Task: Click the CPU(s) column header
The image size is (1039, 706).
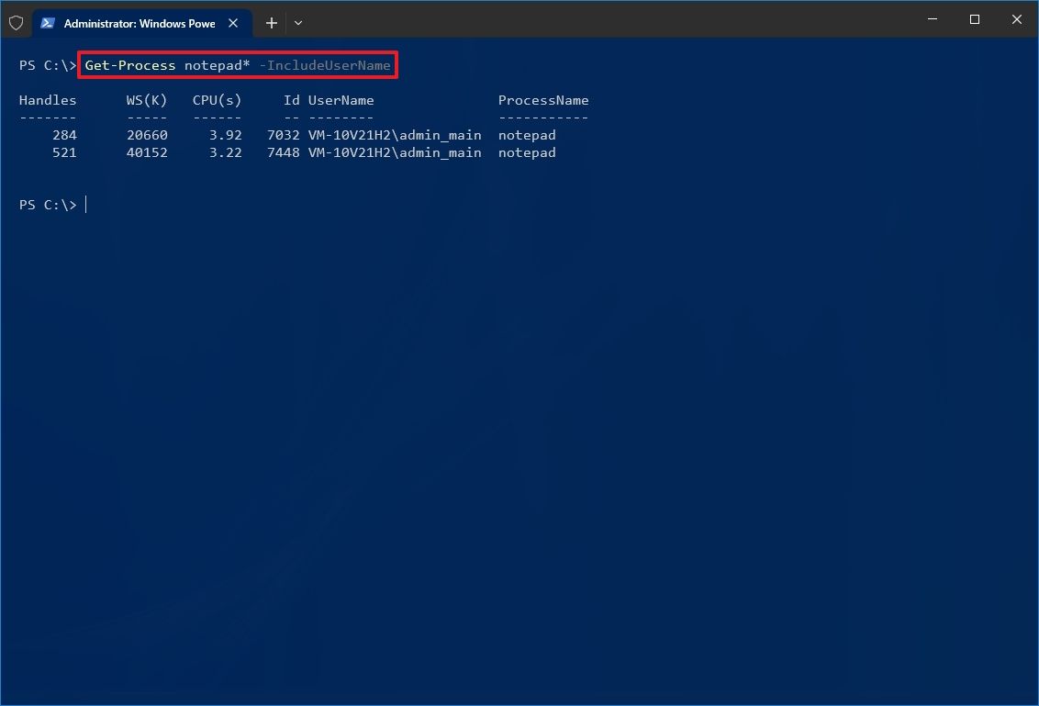Action: (217, 100)
